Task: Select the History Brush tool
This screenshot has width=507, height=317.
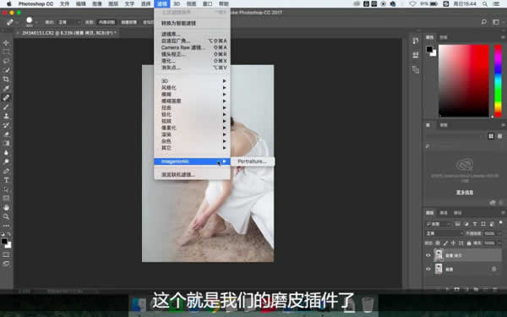Action: (x=6, y=125)
